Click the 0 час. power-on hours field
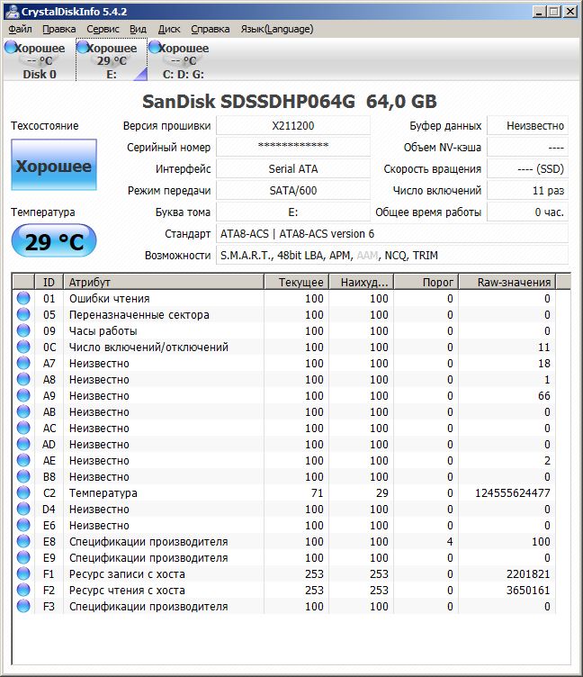583x677 pixels. [527, 212]
